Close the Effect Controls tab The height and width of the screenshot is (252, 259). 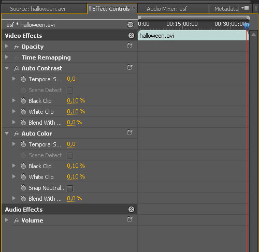[134, 8]
